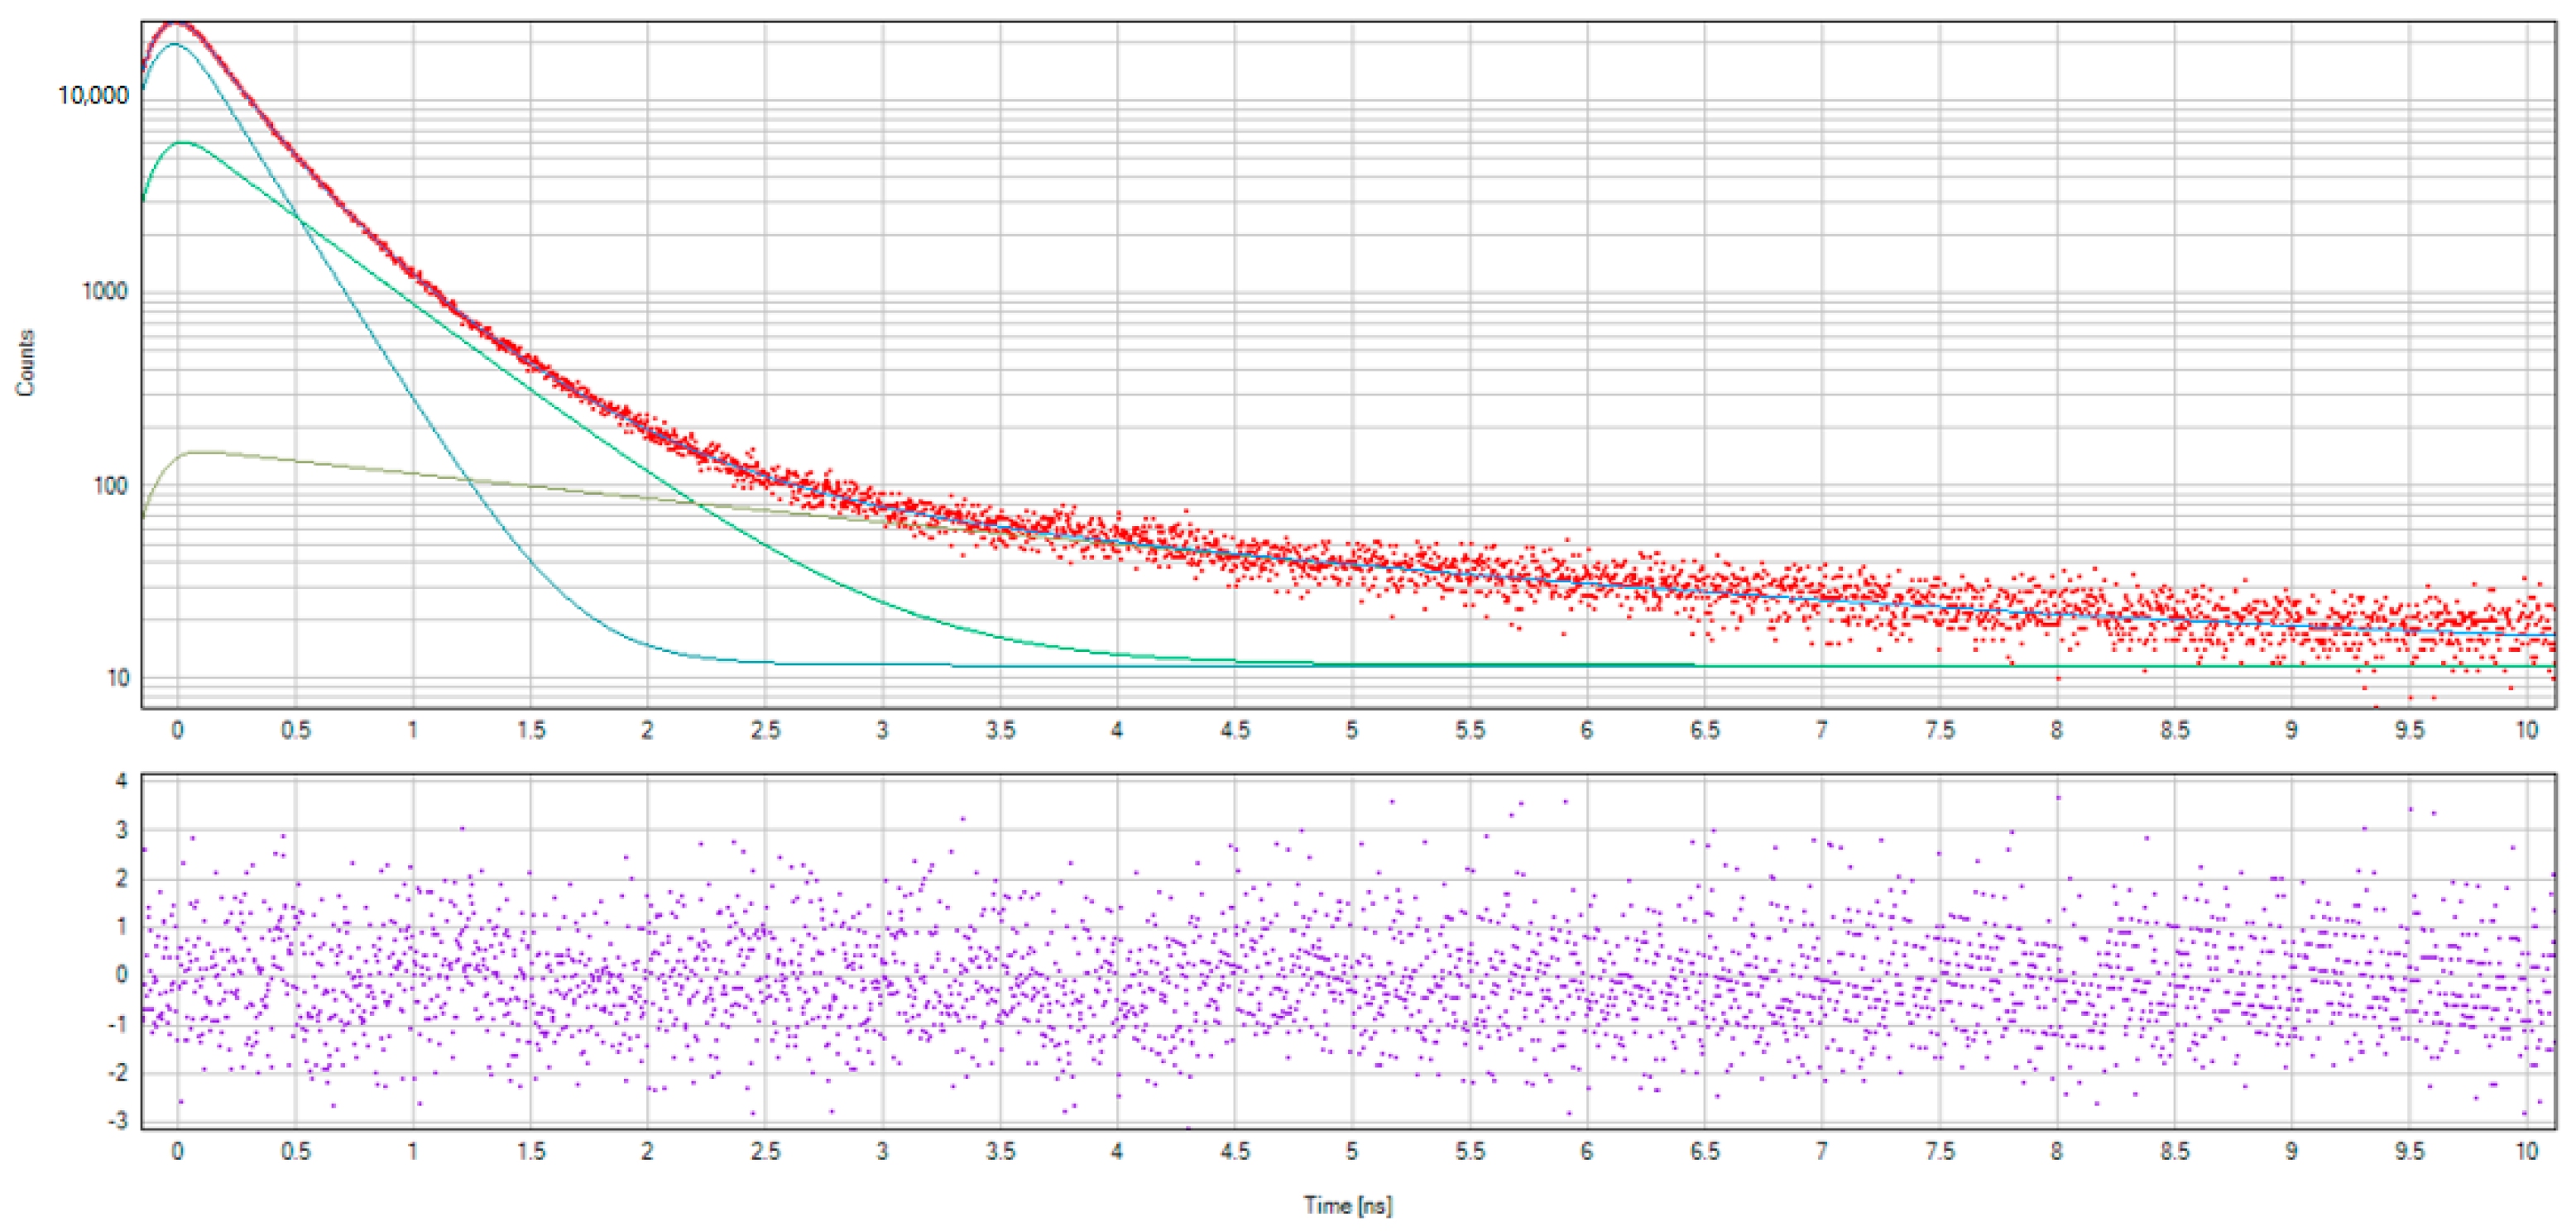The height and width of the screenshot is (1231, 2576).
Task: Click the peak of the green middle component curve
Action: pos(184,143)
